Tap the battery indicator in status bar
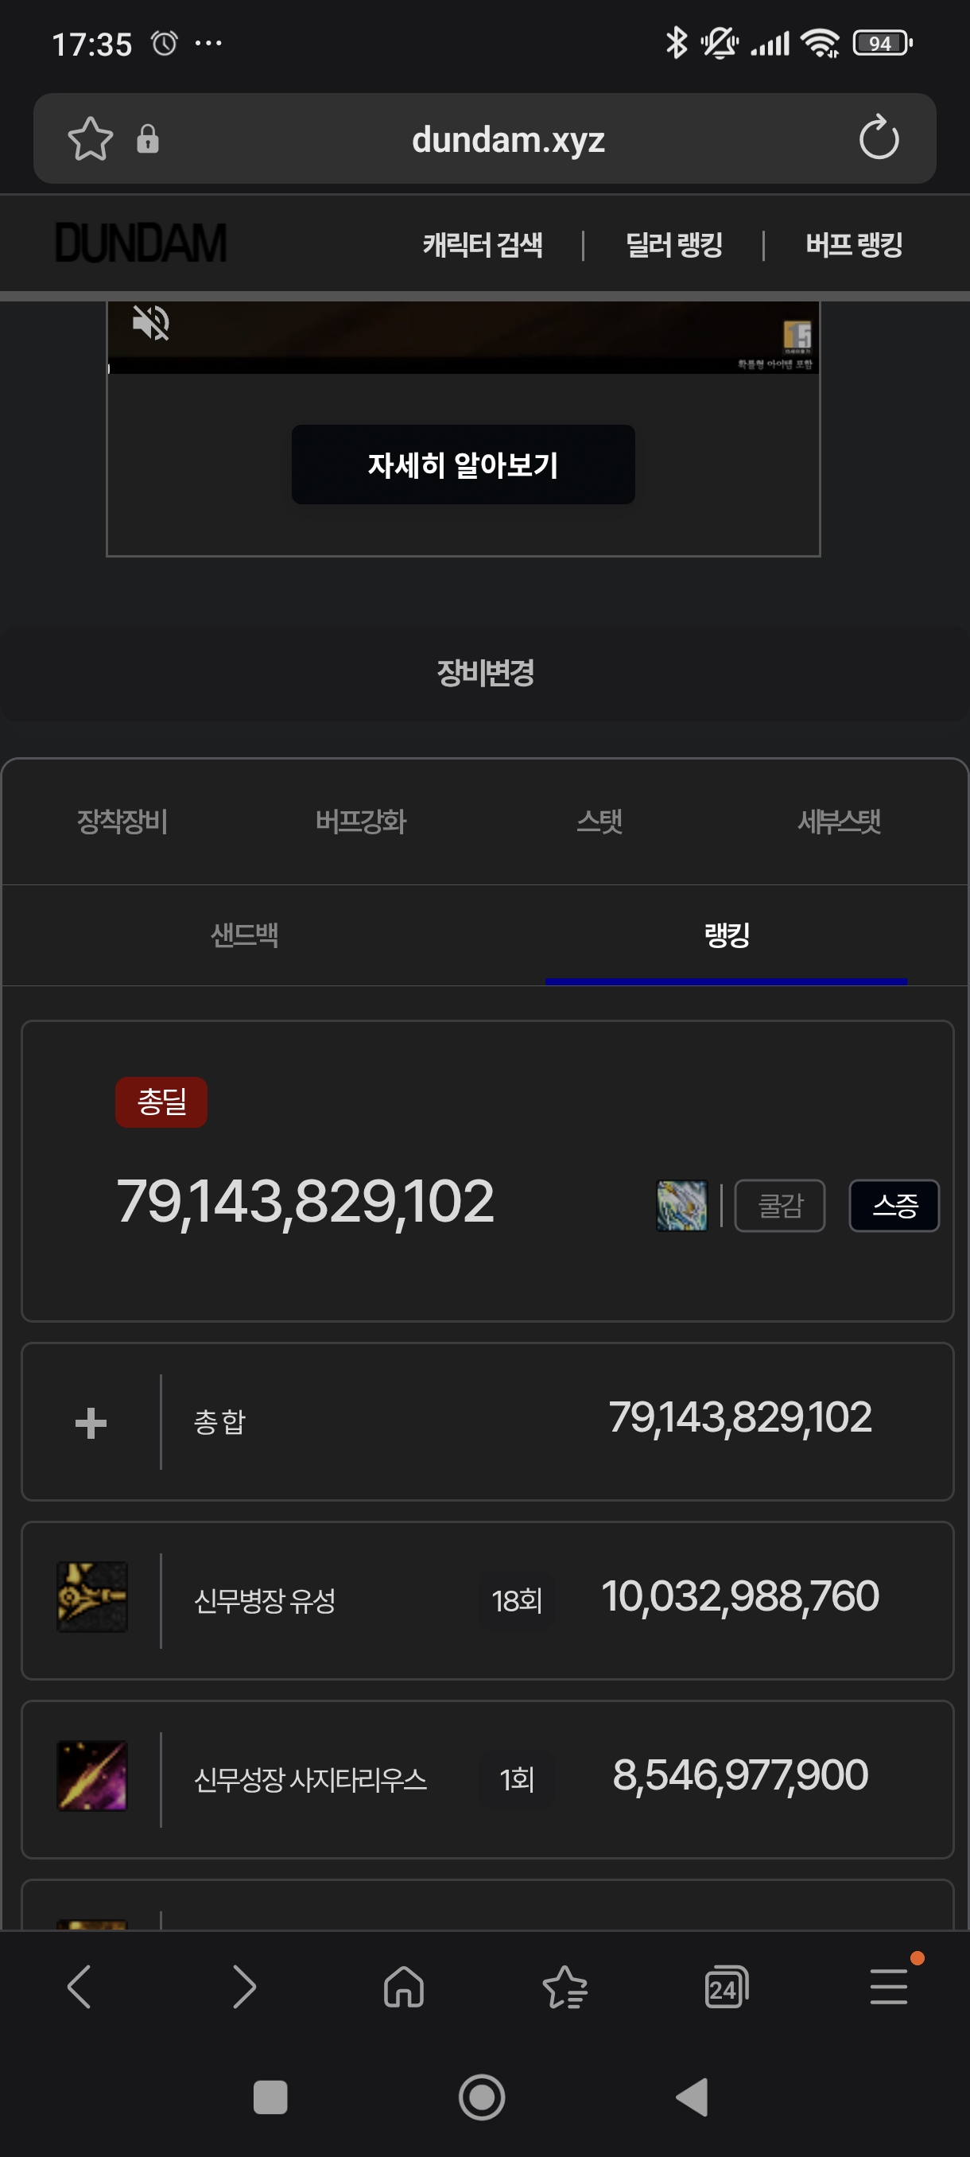 tap(882, 44)
